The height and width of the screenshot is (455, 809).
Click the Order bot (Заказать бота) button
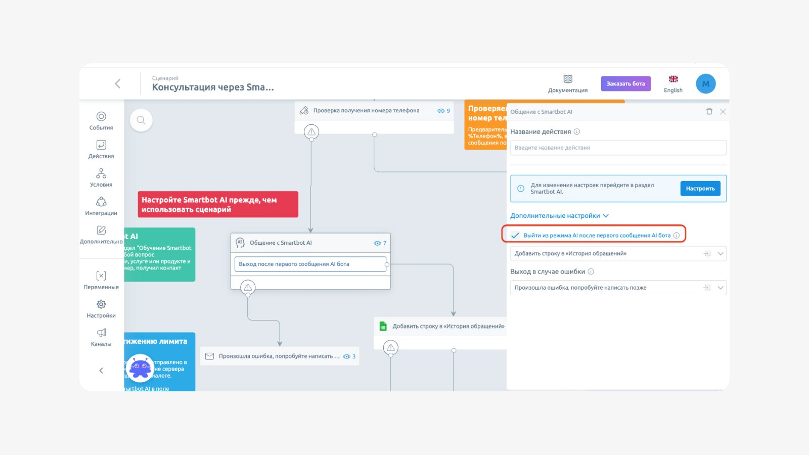[x=625, y=84]
